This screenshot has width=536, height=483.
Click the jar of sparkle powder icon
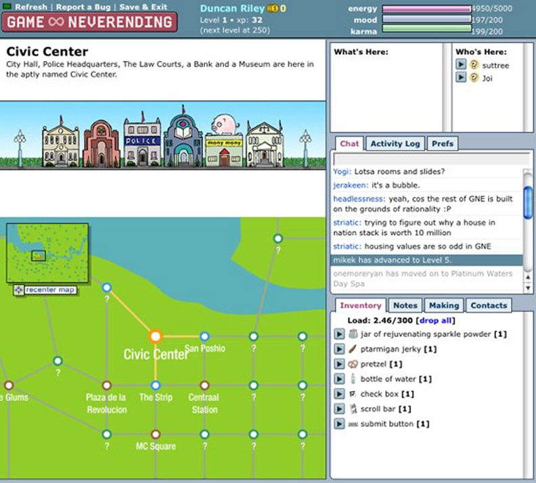click(x=353, y=334)
